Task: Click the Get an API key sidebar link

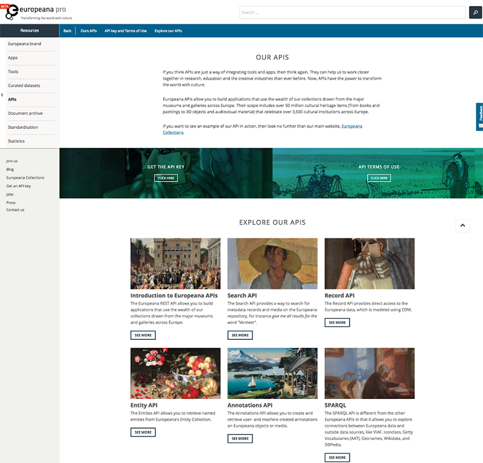Action: point(18,186)
